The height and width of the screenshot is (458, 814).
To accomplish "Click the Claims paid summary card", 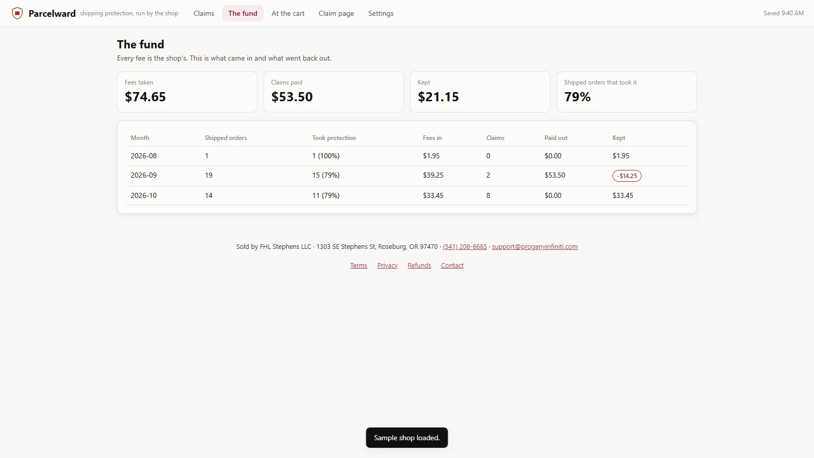I will tap(334, 92).
